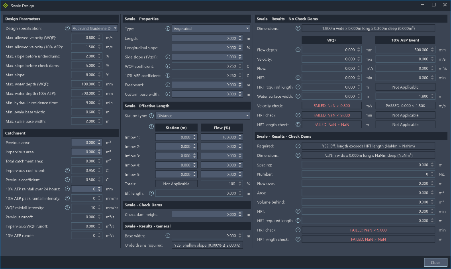Open help for 10% AEP peak rainfall intensity

[x=67, y=198]
